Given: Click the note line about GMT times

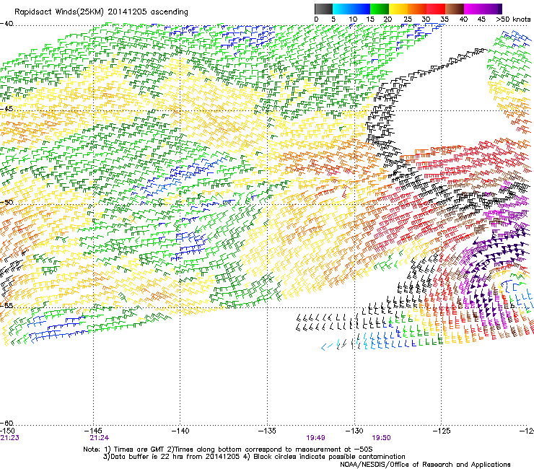Looking at the screenshot, I should coord(228,450).
